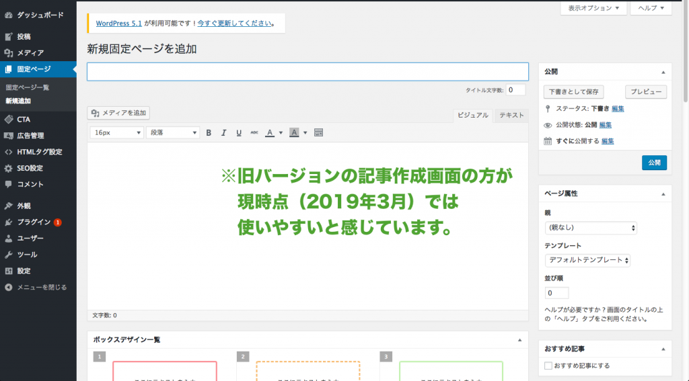Click the 今すぐ更新してください update link
The height and width of the screenshot is (381, 689).
(x=235, y=24)
